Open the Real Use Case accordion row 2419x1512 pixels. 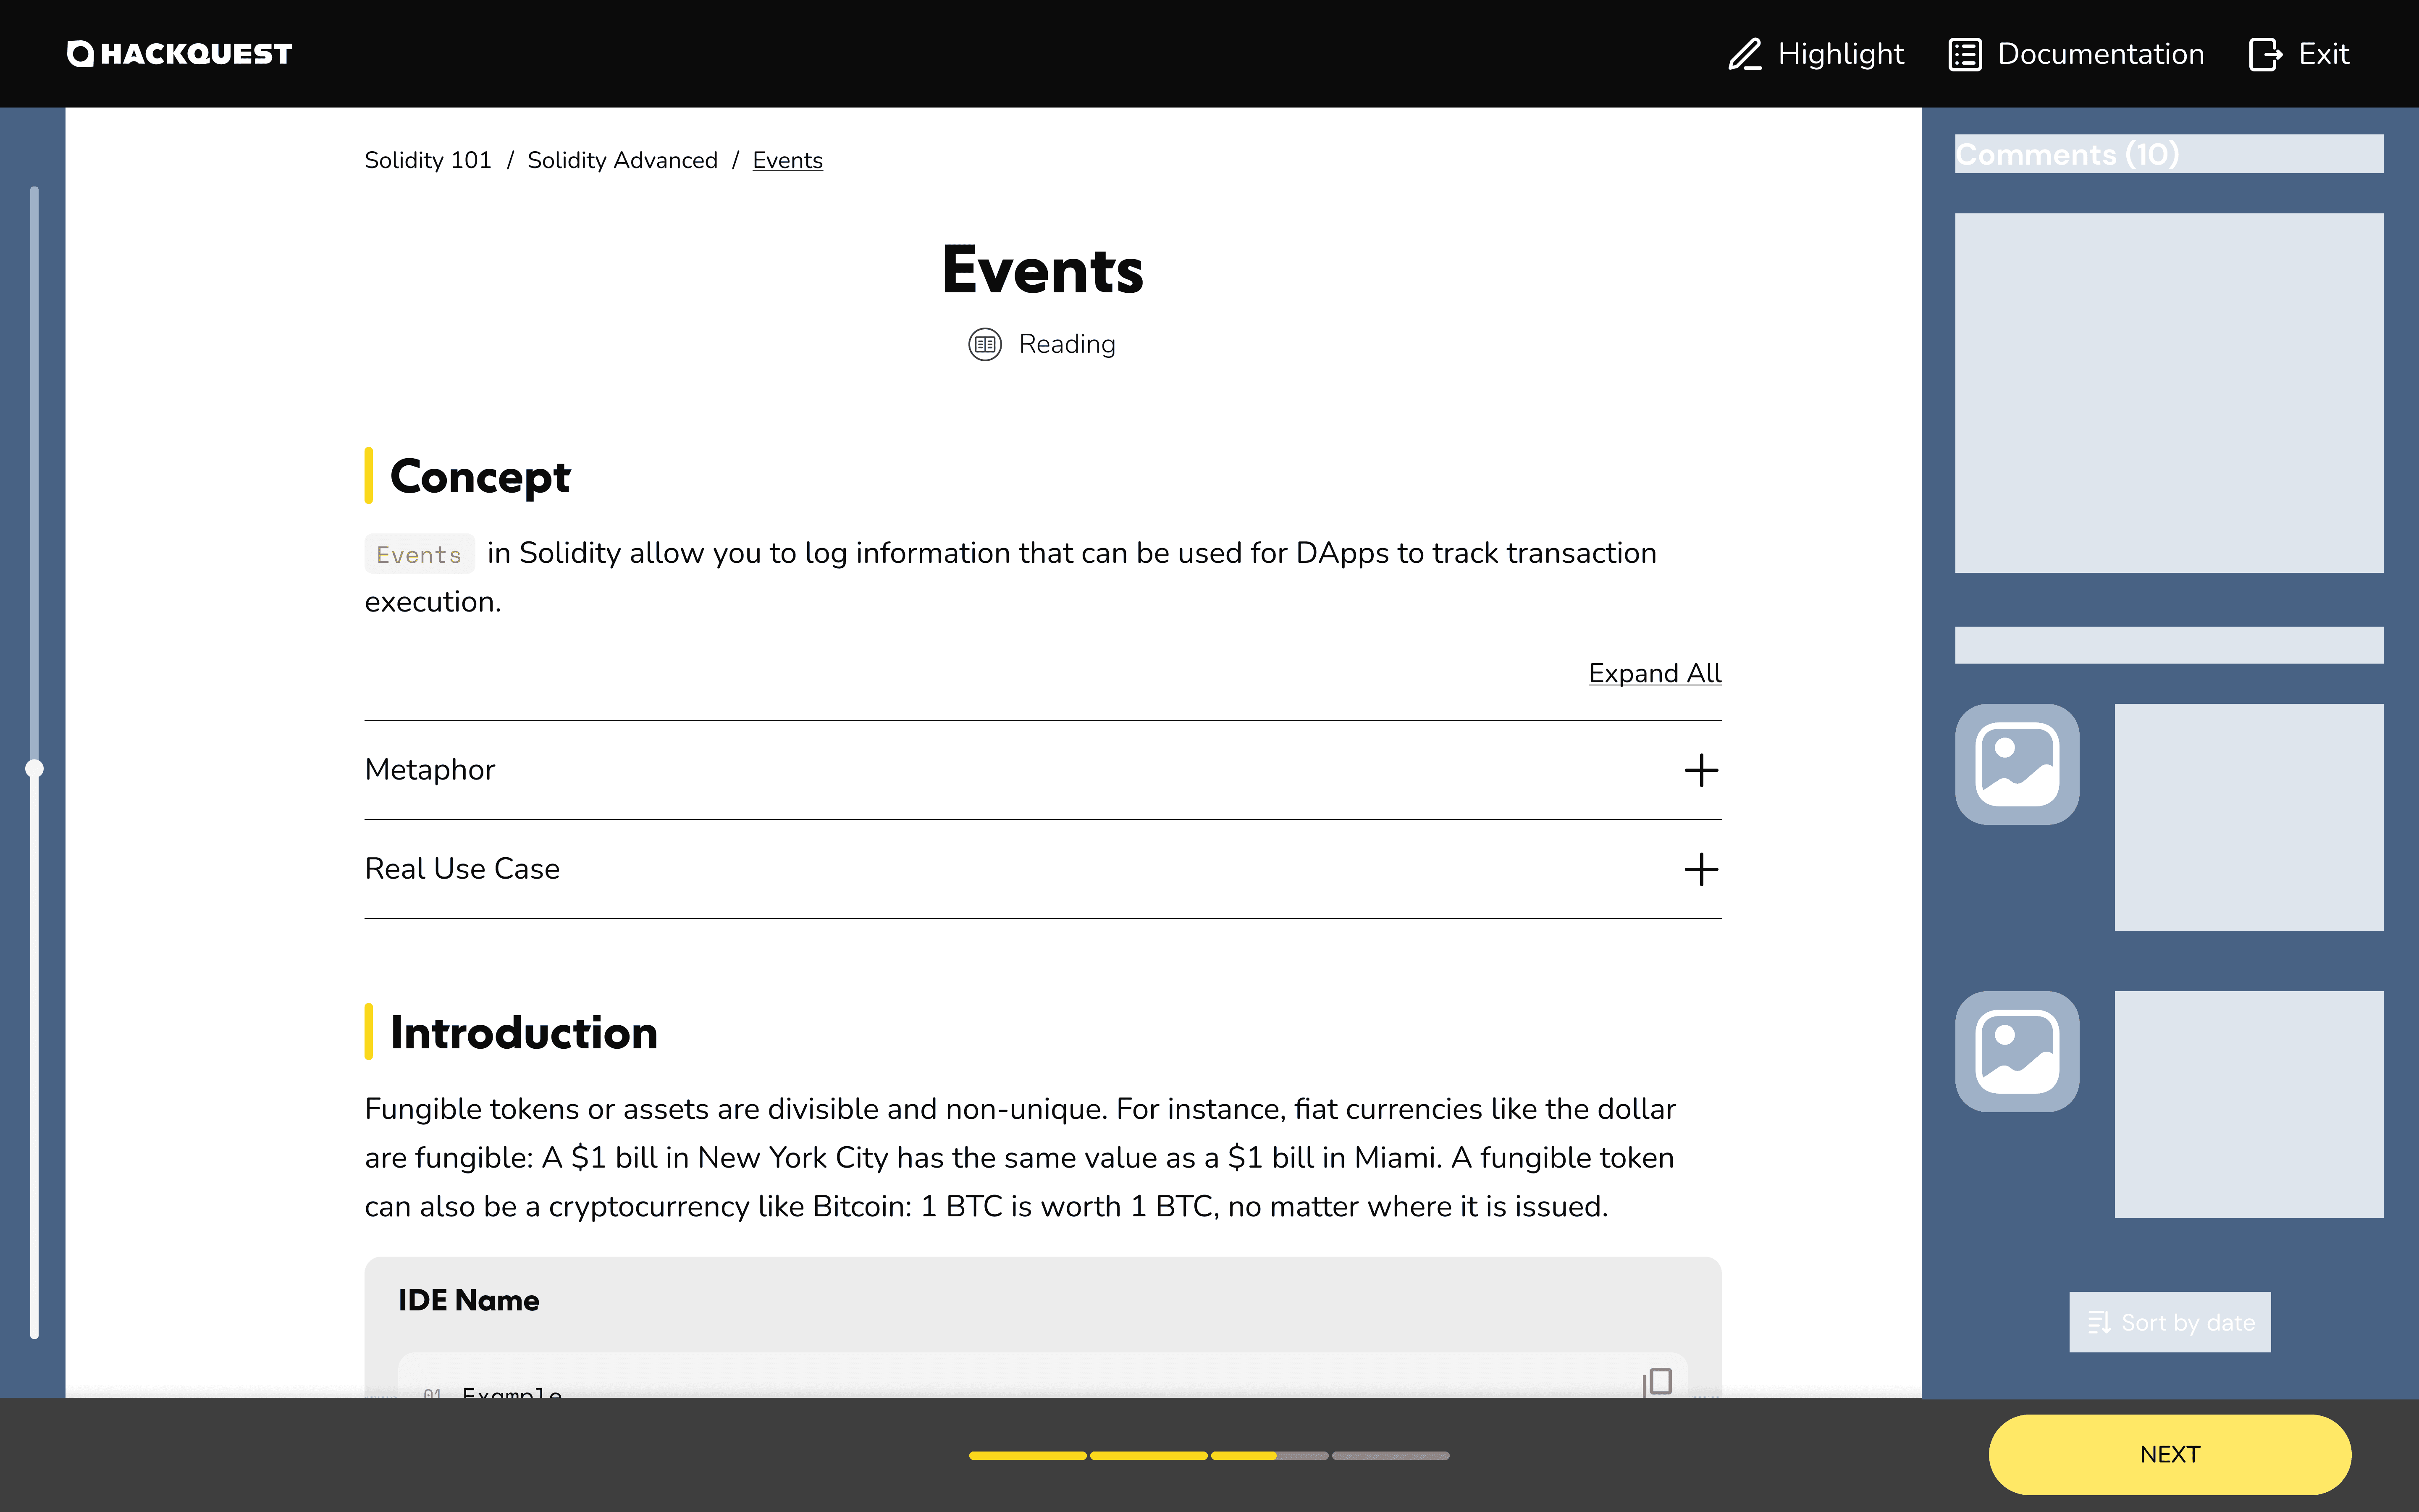pyautogui.click(x=1043, y=869)
